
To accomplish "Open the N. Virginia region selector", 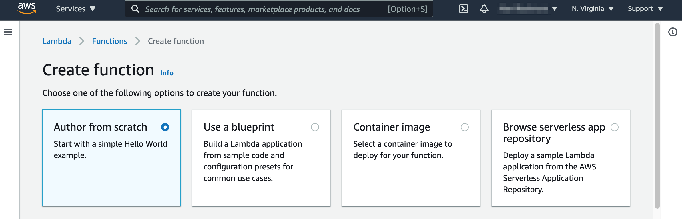I will [593, 9].
